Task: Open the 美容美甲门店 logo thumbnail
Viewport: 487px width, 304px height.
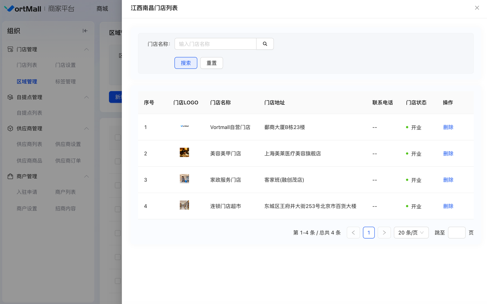Action: (184, 152)
